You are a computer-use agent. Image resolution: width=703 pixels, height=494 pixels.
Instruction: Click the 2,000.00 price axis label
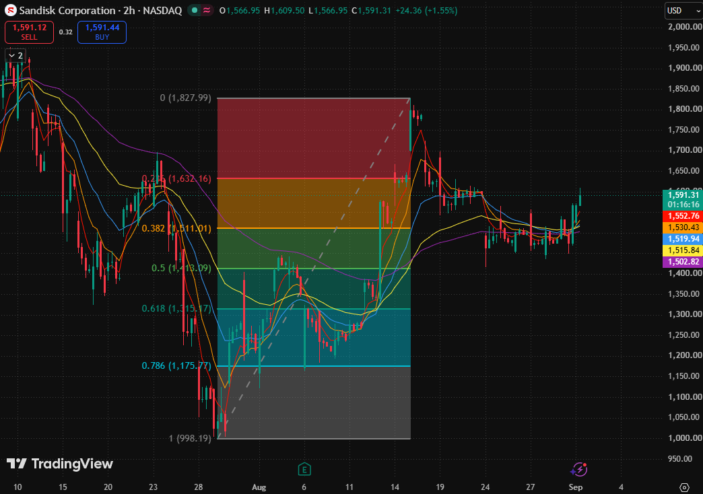[x=685, y=27]
